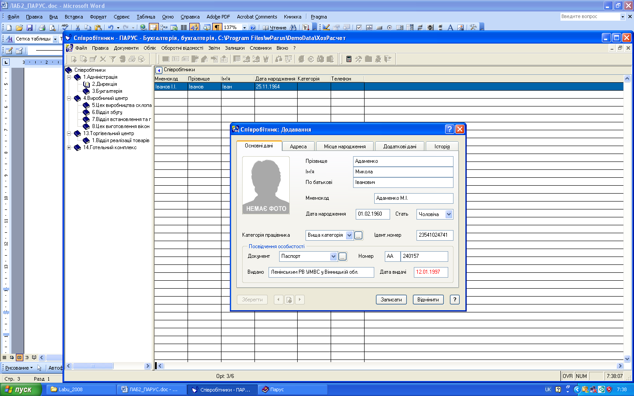
Task: Open the Документ dropdown showing Паспорт
Action: pos(333,257)
